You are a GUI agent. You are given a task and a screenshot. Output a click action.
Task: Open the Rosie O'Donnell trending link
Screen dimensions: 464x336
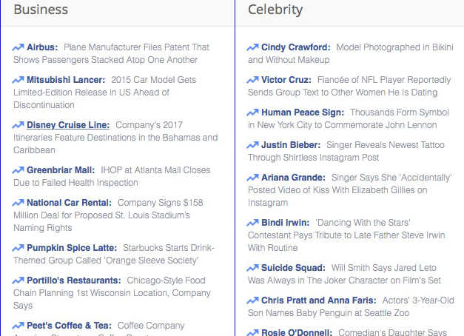click(297, 332)
